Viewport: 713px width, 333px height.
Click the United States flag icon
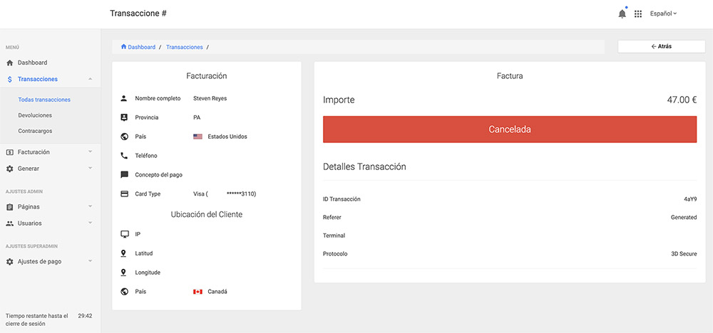(198, 137)
